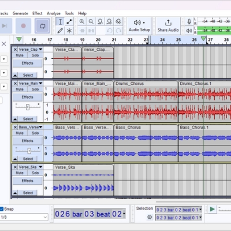Screen dimensions: 231x231
Task: Open the Effect menu
Action: pos(38,13)
